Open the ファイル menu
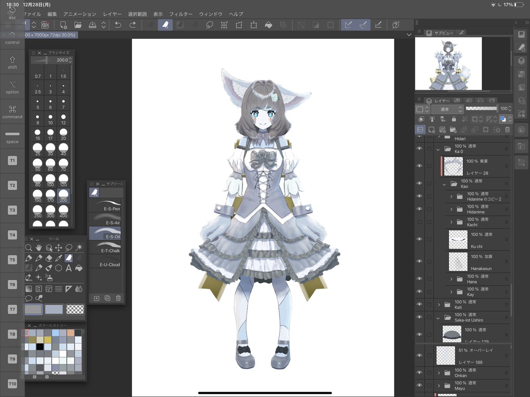Screen dimensions: 530x397 [x=31, y=14]
